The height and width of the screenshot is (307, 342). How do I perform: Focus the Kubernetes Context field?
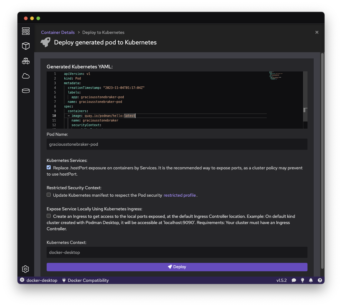[177, 252]
